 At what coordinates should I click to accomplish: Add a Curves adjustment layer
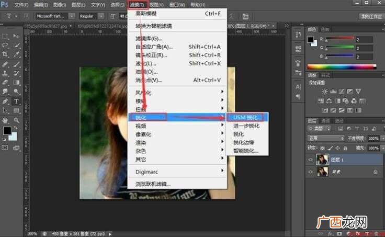(341, 92)
